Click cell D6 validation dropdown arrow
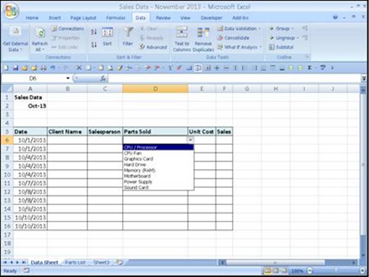Screen dimensions: 369x277 190,140
